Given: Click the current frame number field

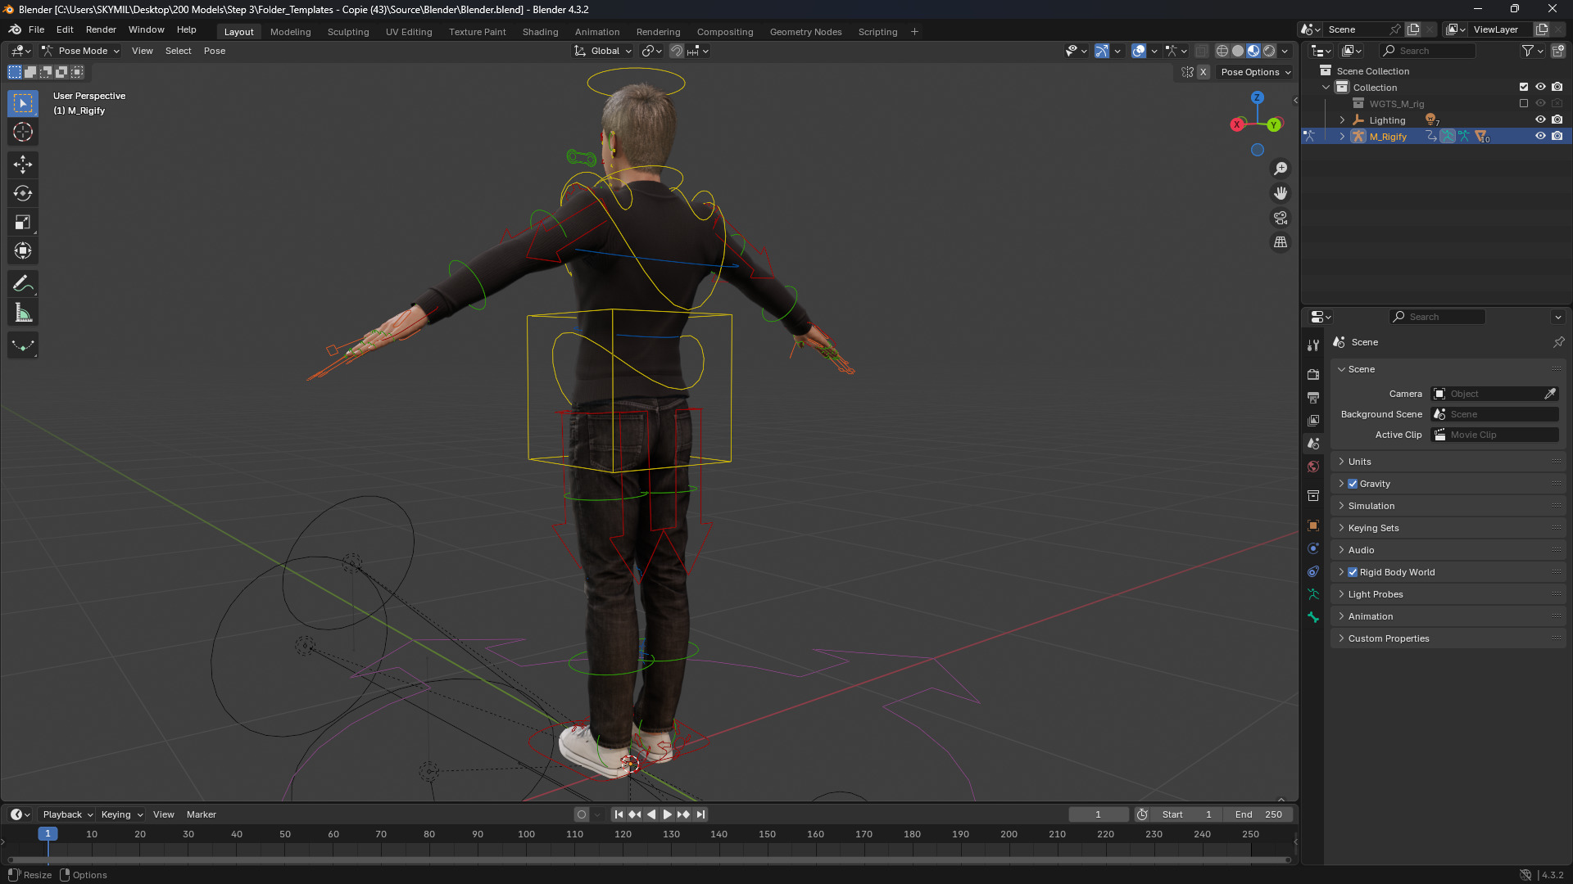Looking at the screenshot, I should point(1099,814).
